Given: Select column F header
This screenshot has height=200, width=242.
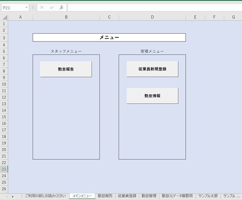Looking at the screenshot, I should [x=214, y=17].
